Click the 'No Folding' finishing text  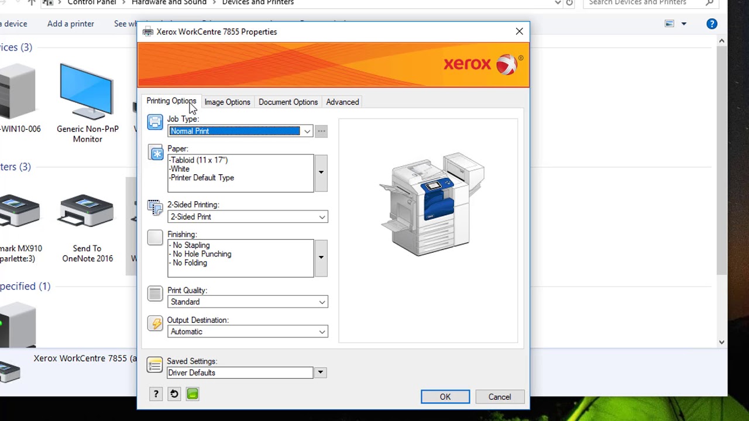click(188, 263)
